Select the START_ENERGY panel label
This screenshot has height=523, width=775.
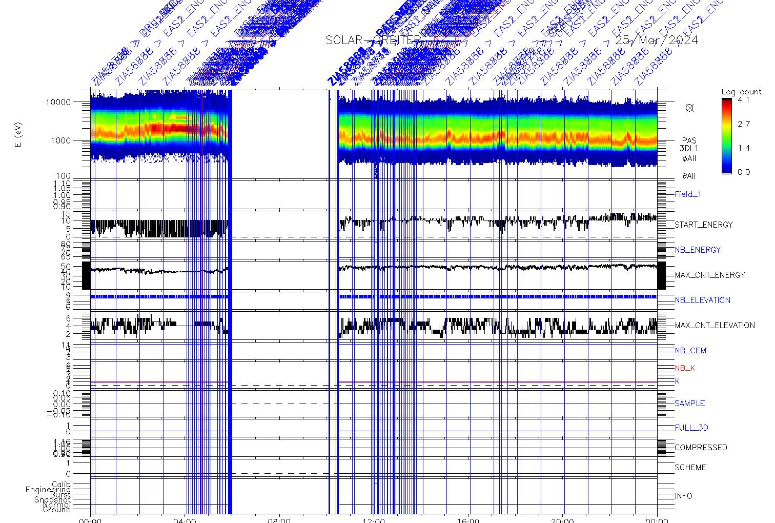[x=704, y=225]
